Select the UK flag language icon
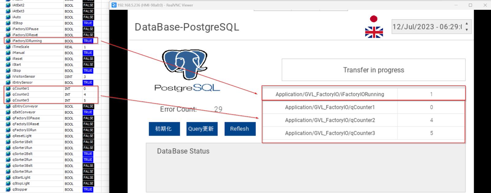Image resolution: width=491 pixels, height=193 pixels. pos(374,32)
